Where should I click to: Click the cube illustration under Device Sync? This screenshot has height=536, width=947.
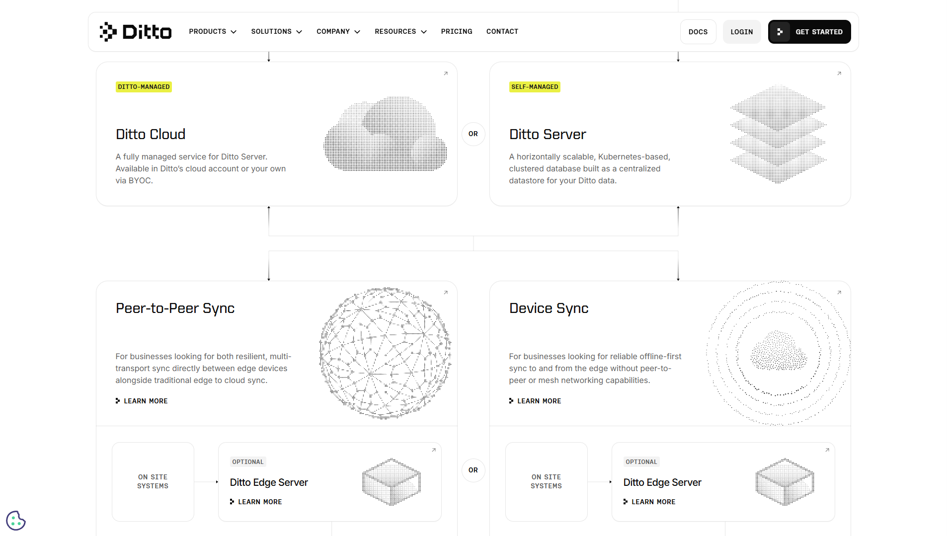785,482
